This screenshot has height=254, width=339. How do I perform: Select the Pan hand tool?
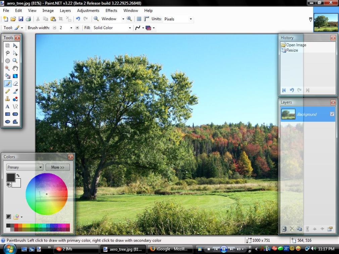tap(15, 68)
